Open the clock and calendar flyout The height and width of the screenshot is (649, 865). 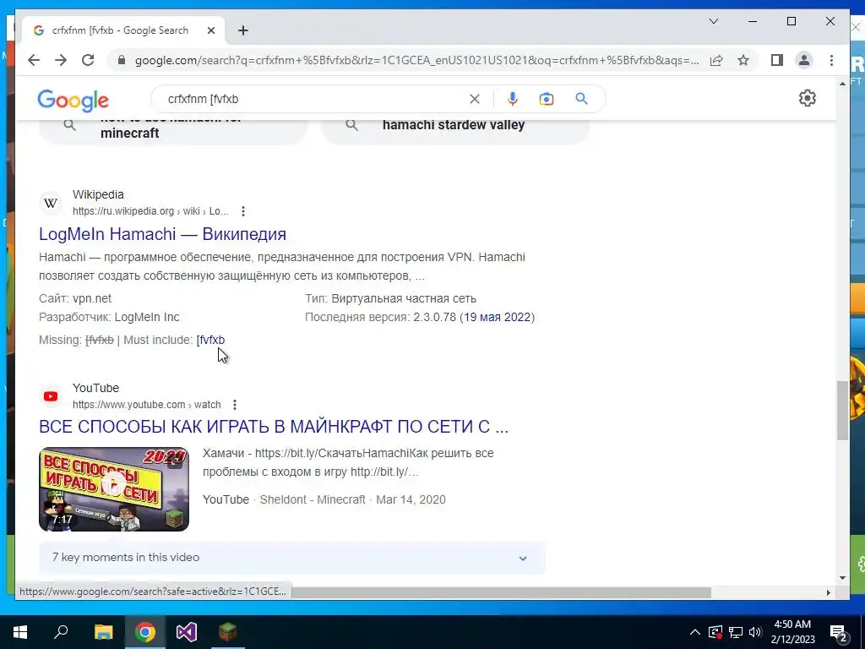(x=792, y=632)
